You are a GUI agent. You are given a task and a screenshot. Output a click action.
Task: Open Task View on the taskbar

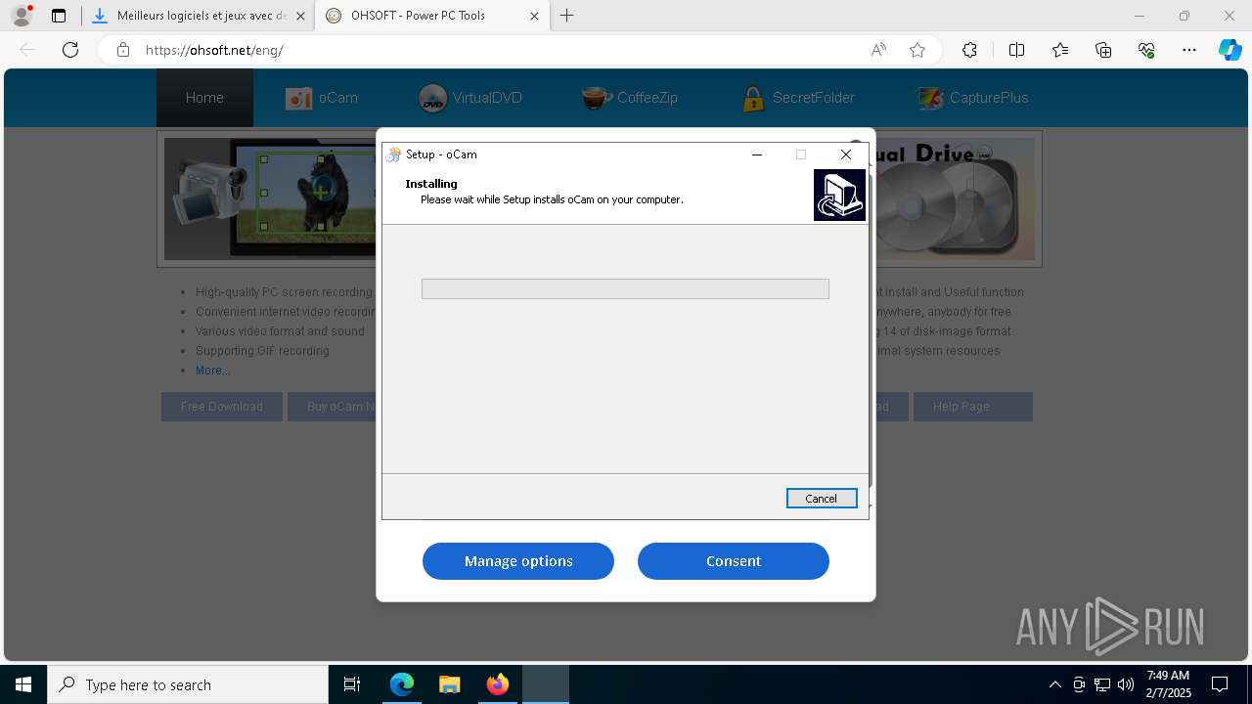[352, 684]
